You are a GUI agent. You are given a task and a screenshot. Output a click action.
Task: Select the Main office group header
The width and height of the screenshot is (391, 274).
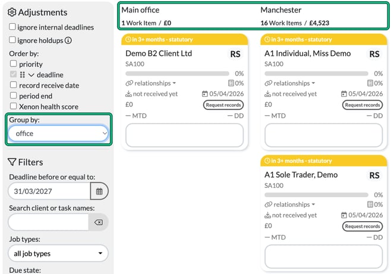click(140, 10)
